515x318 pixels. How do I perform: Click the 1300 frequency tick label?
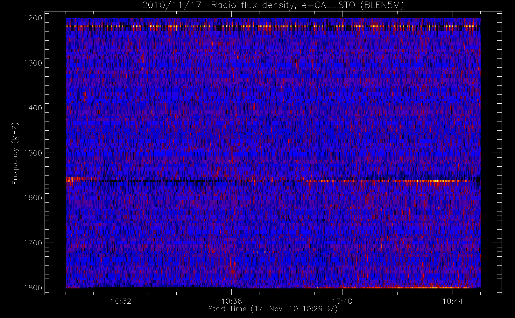click(33, 63)
